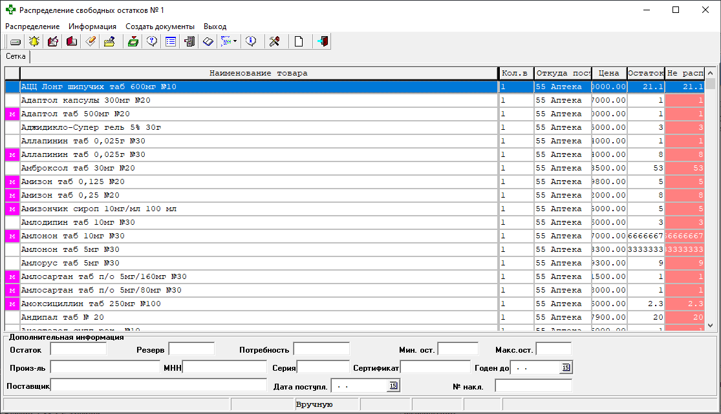Open the Распределение menu
Screen dimensions: 721x414
[x=32, y=26]
